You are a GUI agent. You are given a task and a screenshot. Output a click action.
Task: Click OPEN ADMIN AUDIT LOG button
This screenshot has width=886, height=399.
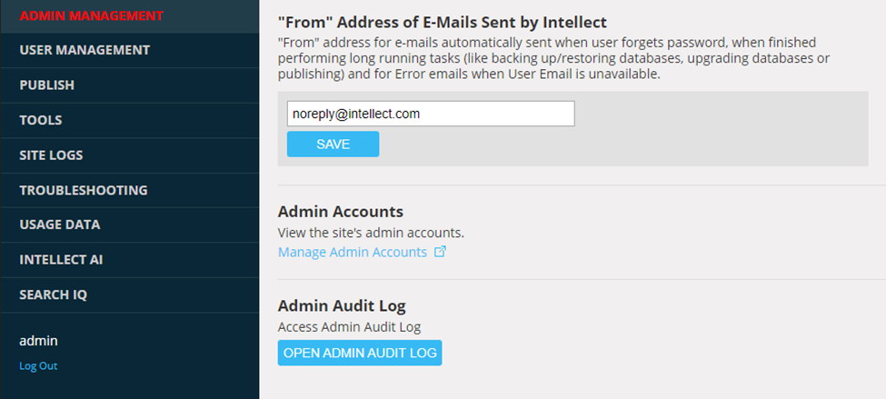click(x=360, y=353)
